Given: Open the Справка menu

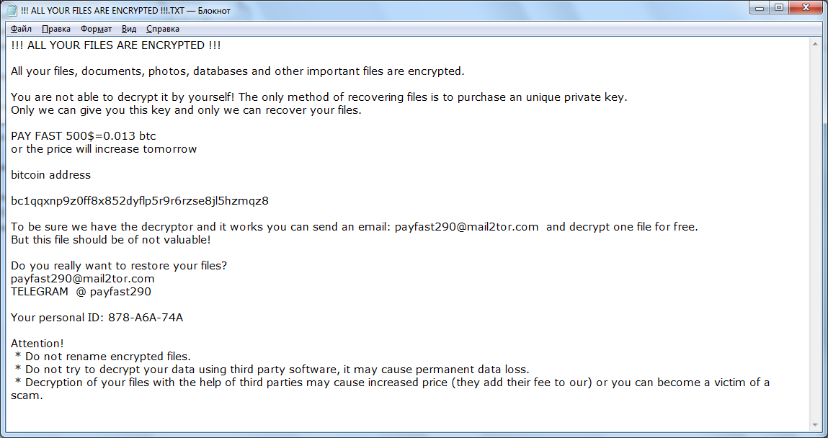Looking at the screenshot, I should pos(162,29).
